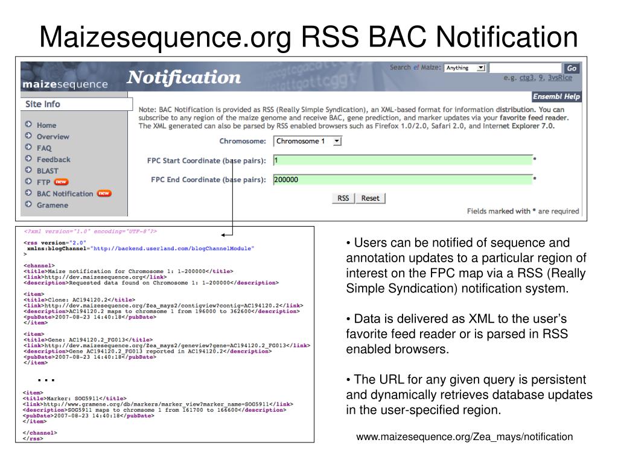This screenshot has width=618, height=463.
Task: Open the Feedback sidebar link
Action: [x=54, y=159]
